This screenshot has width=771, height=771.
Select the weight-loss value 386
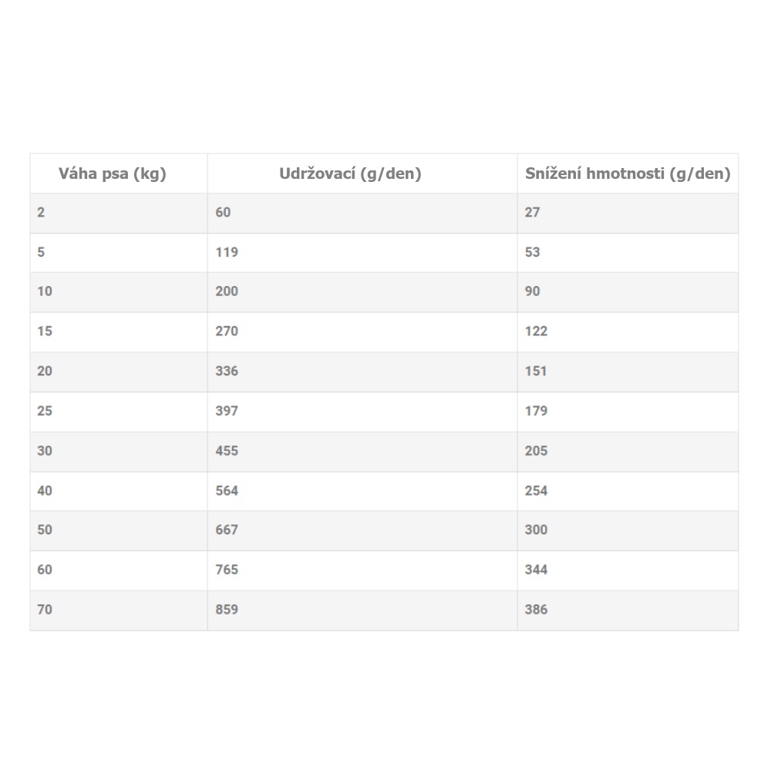(536, 610)
